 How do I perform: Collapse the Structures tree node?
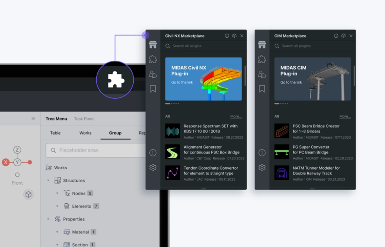(48, 180)
